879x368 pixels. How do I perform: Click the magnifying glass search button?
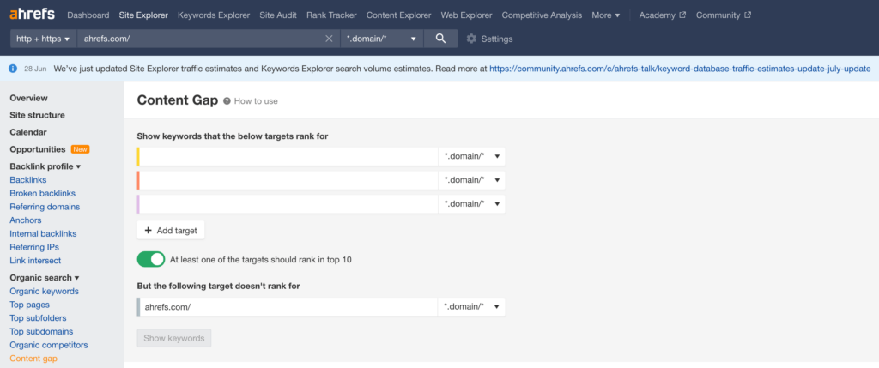coord(440,39)
